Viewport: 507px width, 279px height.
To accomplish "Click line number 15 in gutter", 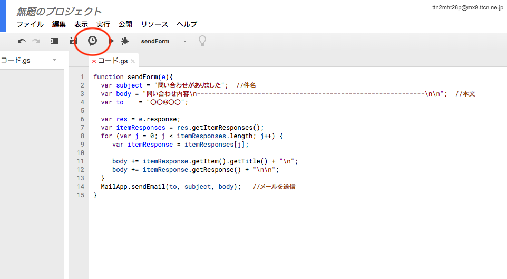I will 81,195.
